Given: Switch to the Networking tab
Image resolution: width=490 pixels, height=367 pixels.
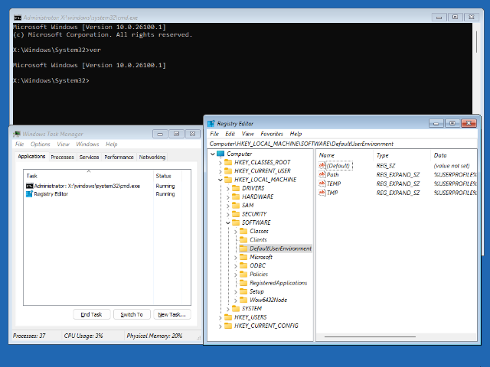Looking at the screenshot, I should click(x=152, y=157).
